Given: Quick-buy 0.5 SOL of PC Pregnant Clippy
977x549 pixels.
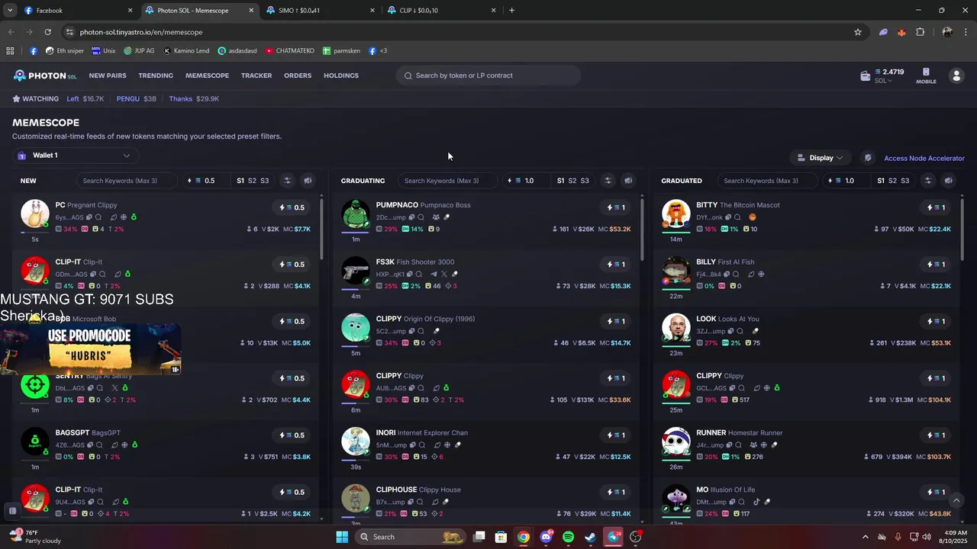Looking at the screenshot, I should [292, 207].
